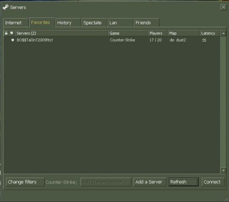Image resolution: width=229 pixels, height=202 pixels.
Task: Click the Steam logo in the title bar
Action: 5,7
